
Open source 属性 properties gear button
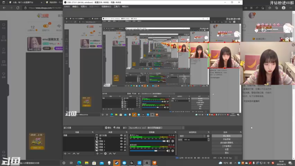tap(108, 128)
